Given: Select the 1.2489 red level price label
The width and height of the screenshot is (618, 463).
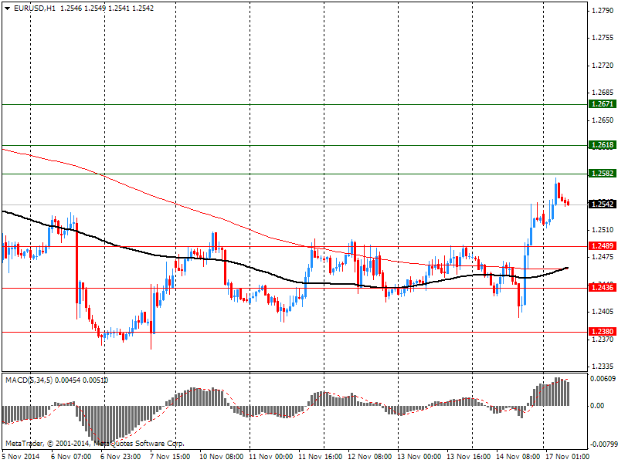Looking at the screenshot, I should [603, 246].
